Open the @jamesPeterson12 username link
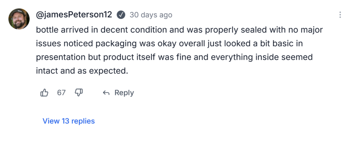Image resolution: width=355 pixels, height=143 pixels. point(74,15)
